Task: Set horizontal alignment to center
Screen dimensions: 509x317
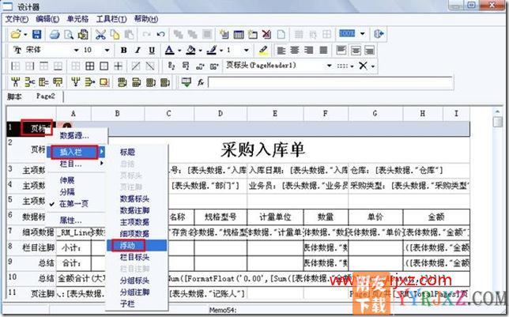Action: point(295,51)
